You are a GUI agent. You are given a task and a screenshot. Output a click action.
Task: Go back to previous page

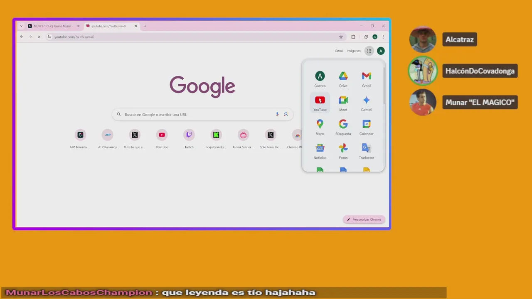click(22, 37)
